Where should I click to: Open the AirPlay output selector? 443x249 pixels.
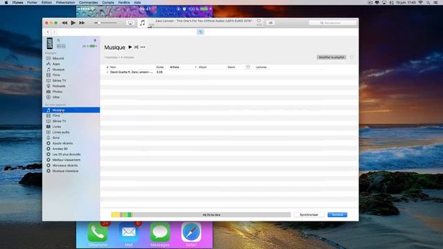coord(130,23)
